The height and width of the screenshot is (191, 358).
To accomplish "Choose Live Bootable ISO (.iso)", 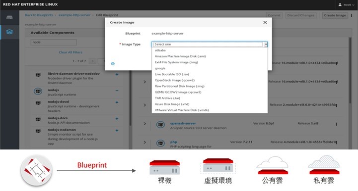I will pyautogui.click(x=210, y=74).
